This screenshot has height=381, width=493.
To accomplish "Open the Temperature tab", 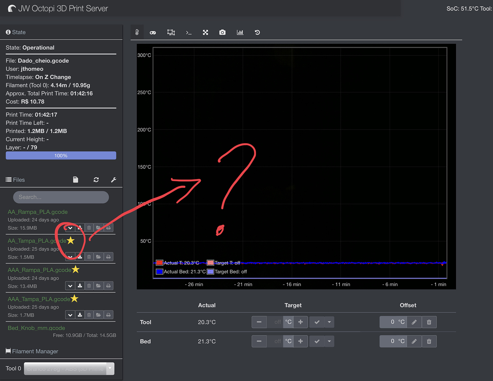I will point(137,32).
